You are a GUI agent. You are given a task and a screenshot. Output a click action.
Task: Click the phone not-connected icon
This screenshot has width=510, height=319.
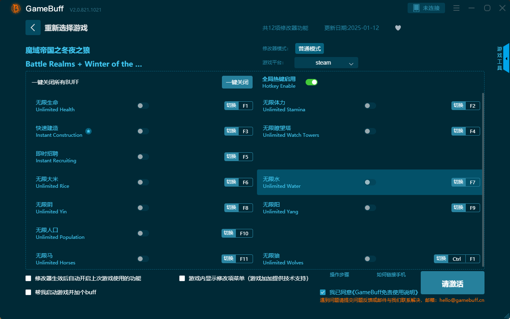(416, 8)
